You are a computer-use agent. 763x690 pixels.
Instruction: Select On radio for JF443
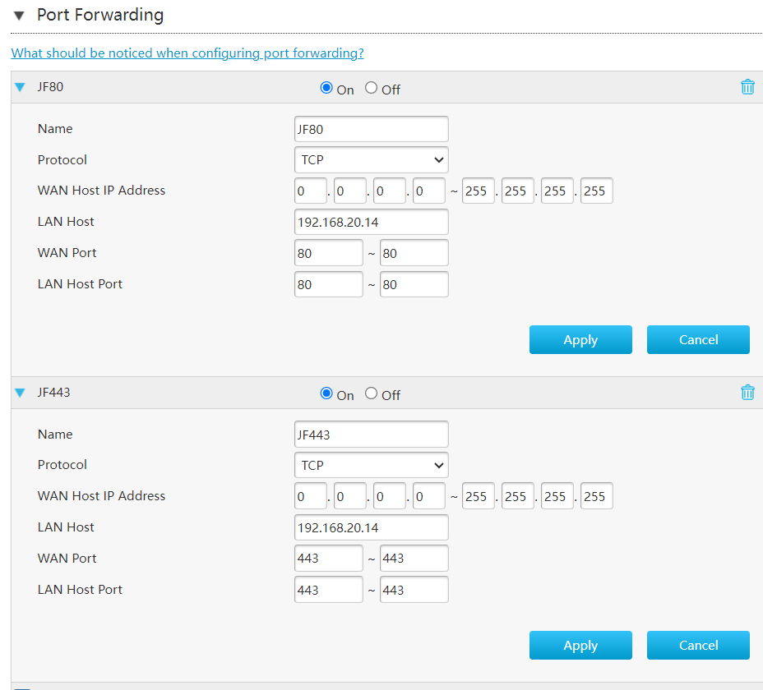point(326,393)
